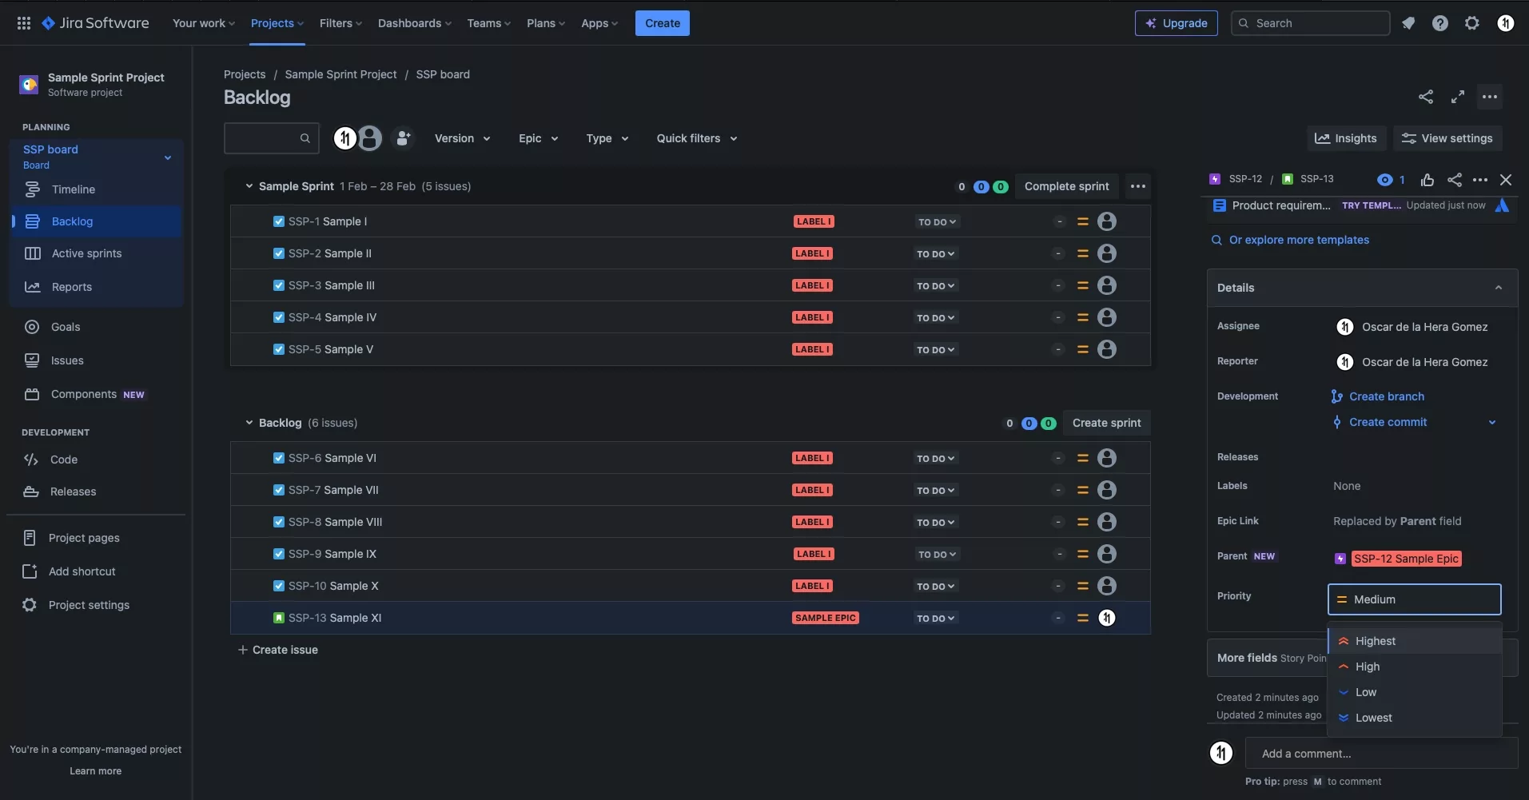The image size is (1529, 800).
Task: Click the Confluence icon beside Product requirements
Action: [1502, 205]
